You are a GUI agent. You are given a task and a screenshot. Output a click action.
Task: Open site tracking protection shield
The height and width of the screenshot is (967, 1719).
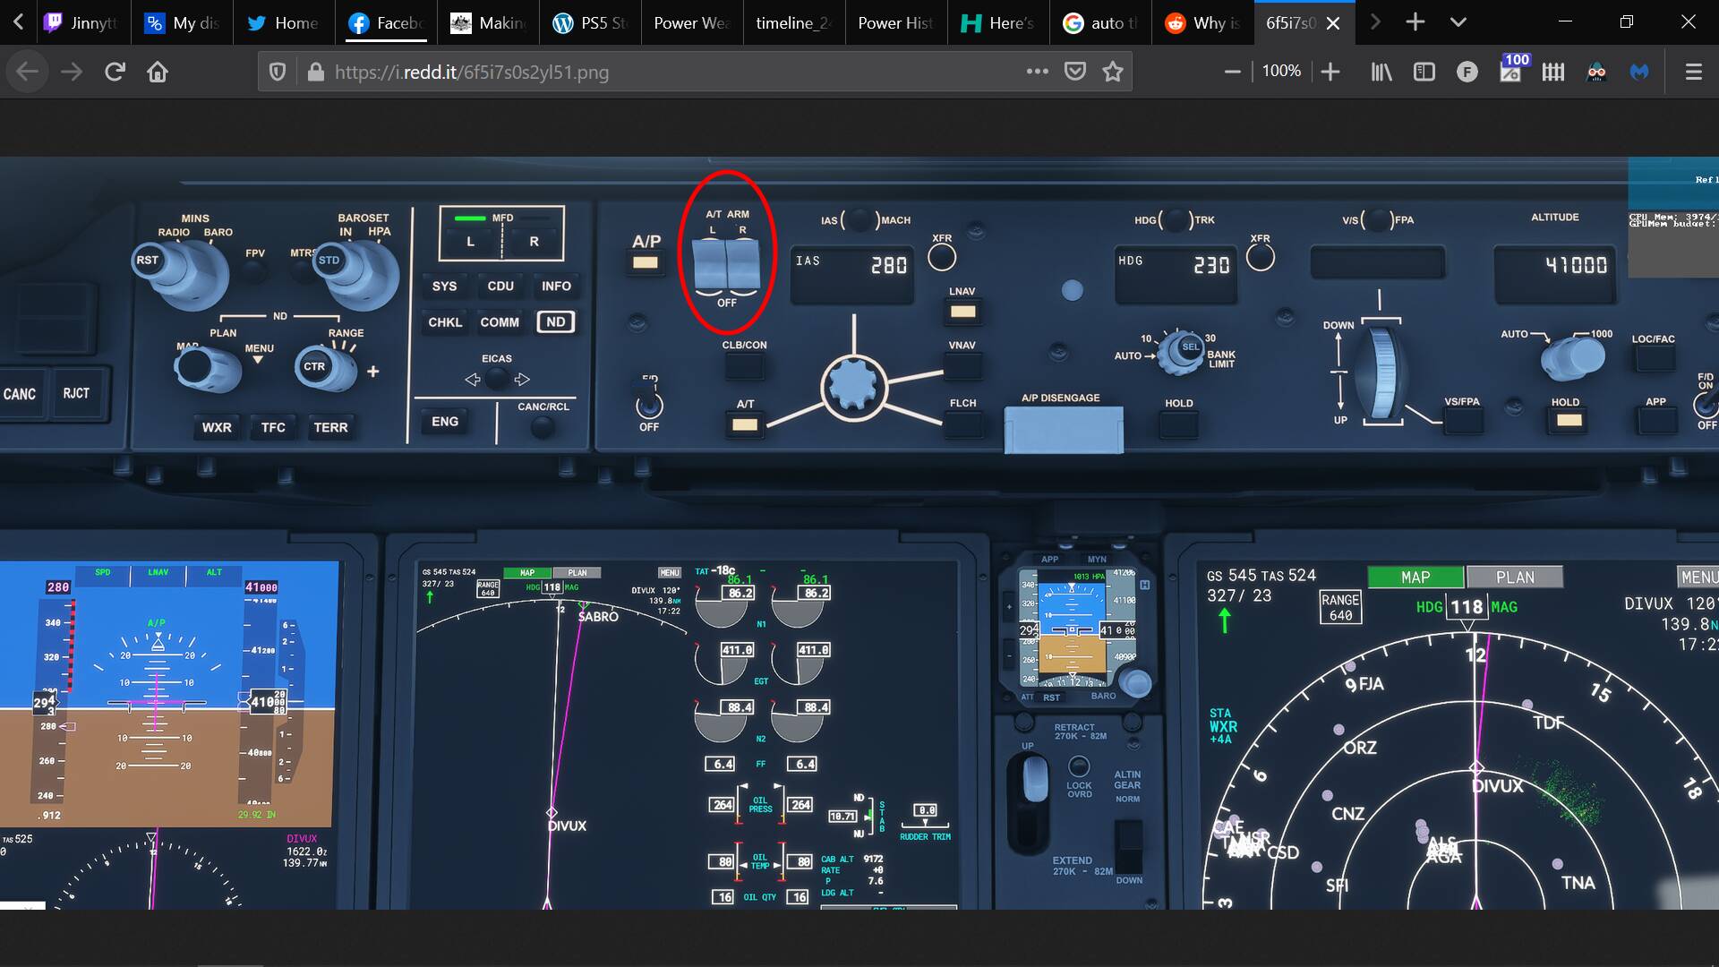click(x=278, y=72)
